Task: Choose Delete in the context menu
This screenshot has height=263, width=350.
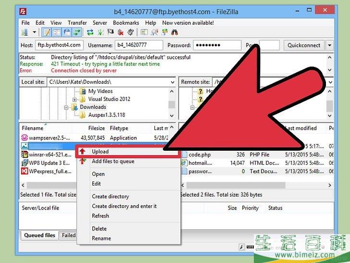Action: click(128, 228)
